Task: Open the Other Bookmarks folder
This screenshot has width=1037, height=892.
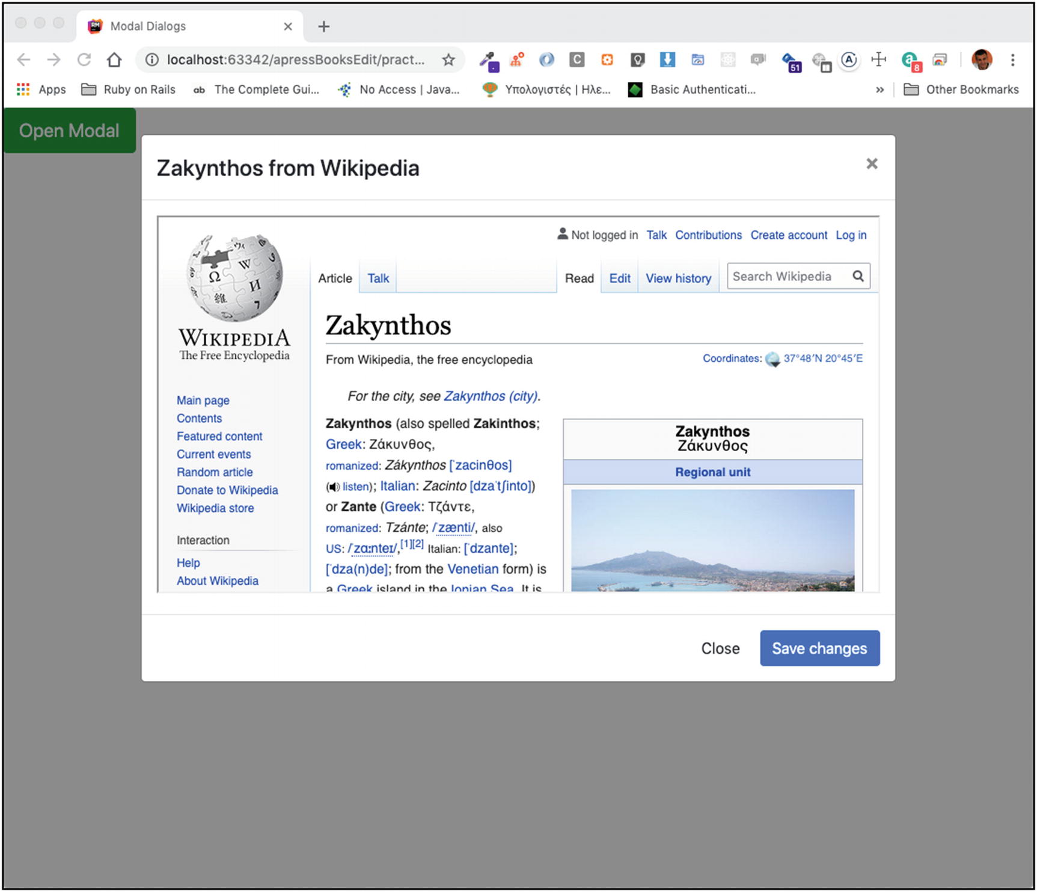Action: [x=961, y=90]
